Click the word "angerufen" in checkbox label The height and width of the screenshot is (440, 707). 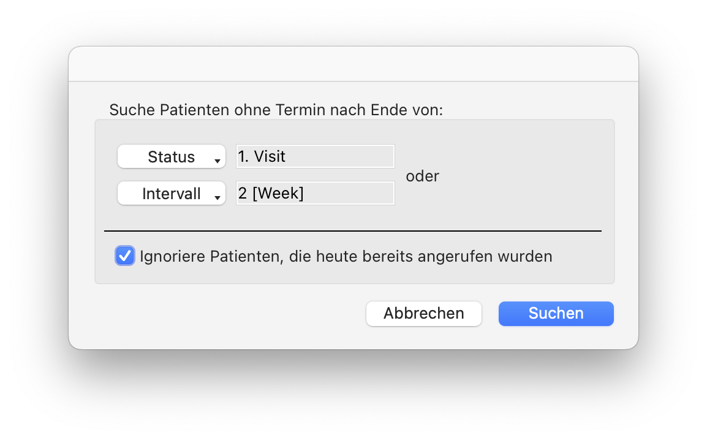coord(453,256)
